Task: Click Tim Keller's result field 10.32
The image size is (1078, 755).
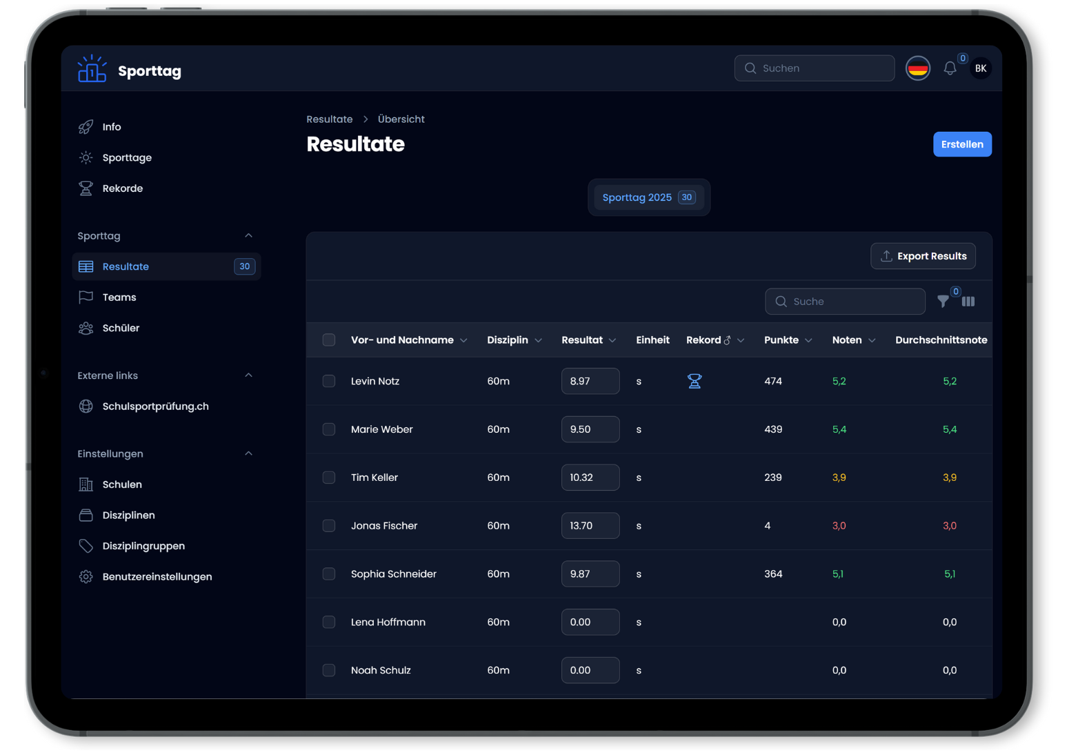Action: click(x=590, y=478)
